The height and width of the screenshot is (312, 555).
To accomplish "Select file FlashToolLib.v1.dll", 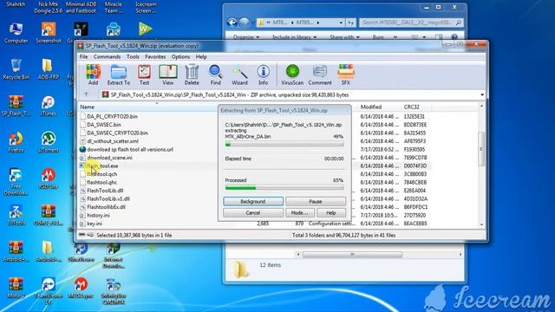I will pyautogui.click(x=108, y=198).
